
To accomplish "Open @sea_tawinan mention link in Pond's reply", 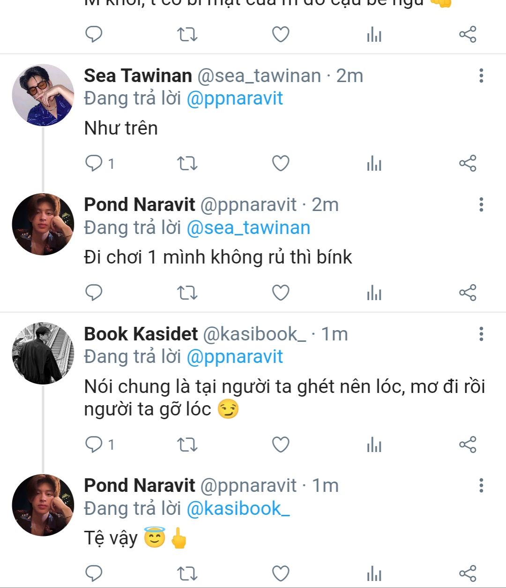I will [x=248, y=228].
